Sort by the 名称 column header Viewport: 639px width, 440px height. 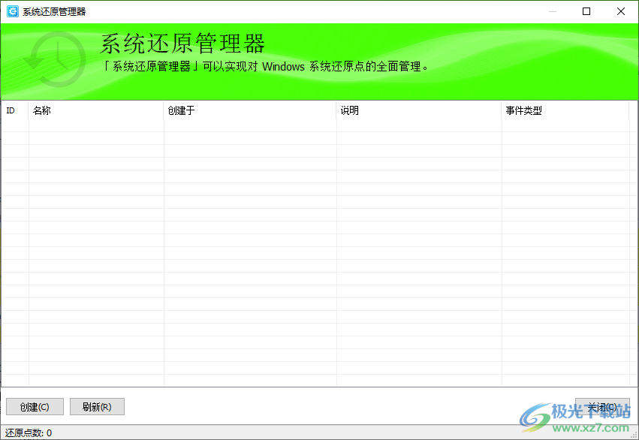coord(96,110)
